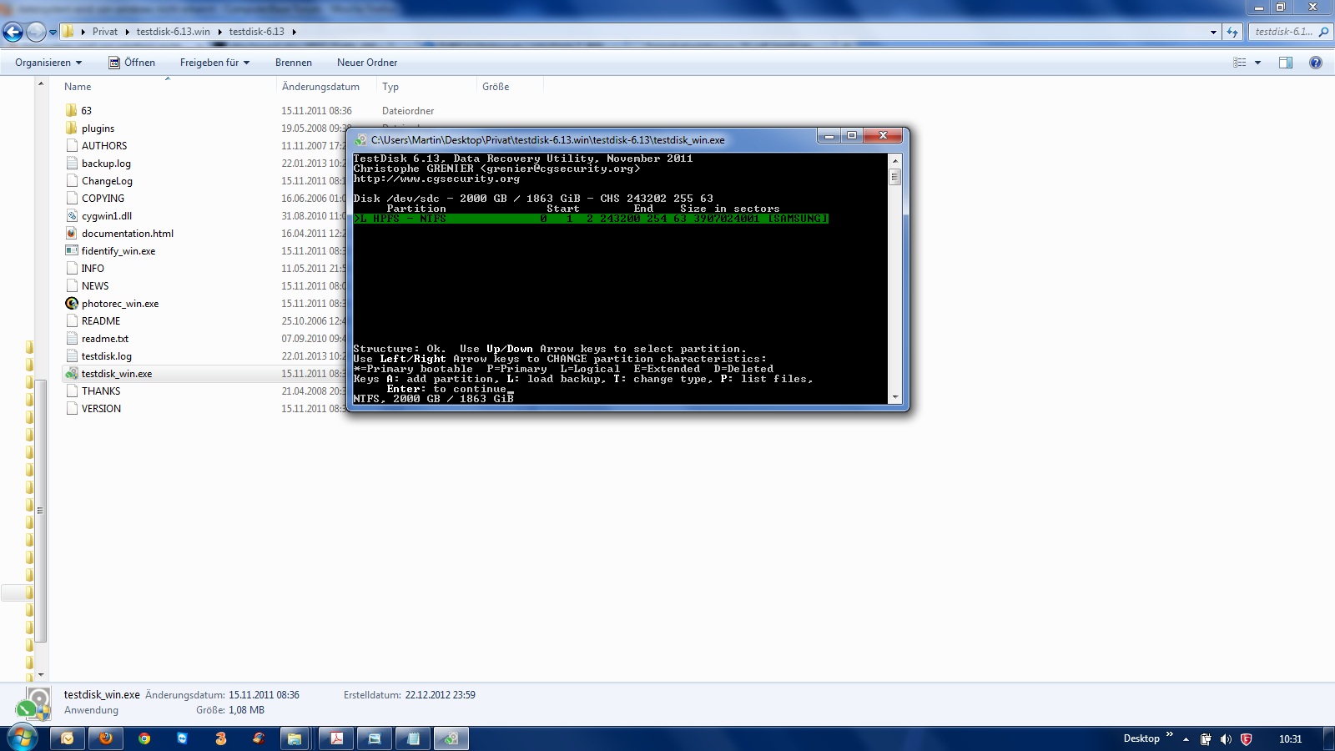Select the photorec_win.exe file icon
The height and width of the screenshot is (751, 1335).
pos(72,304)
